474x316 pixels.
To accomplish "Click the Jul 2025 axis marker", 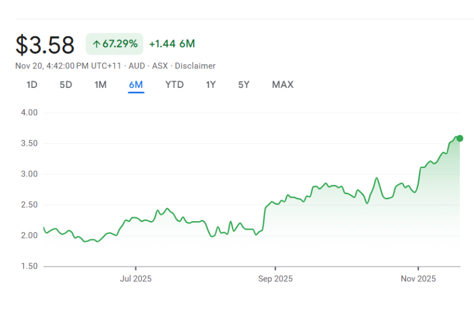I will pyautogui.click(x=136, y=279).
